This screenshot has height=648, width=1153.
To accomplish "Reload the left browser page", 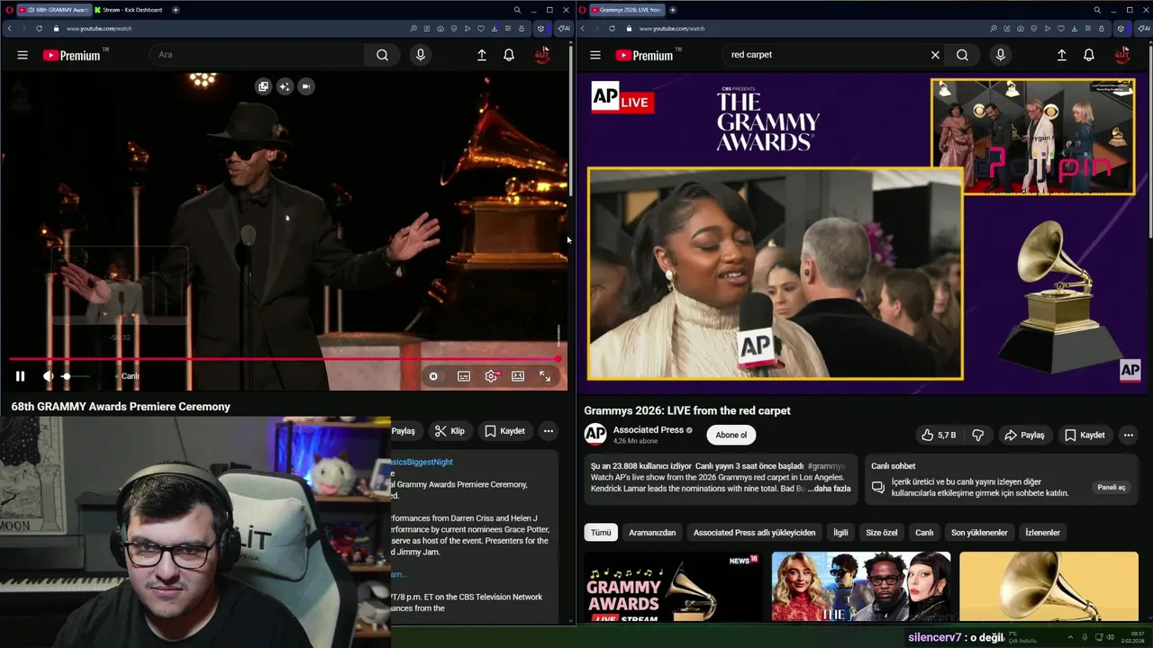I will pyautogui.click(x=39, y=28).
